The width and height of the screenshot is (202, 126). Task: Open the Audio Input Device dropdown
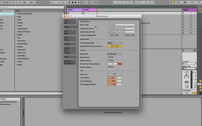click(x=122, y=29)
